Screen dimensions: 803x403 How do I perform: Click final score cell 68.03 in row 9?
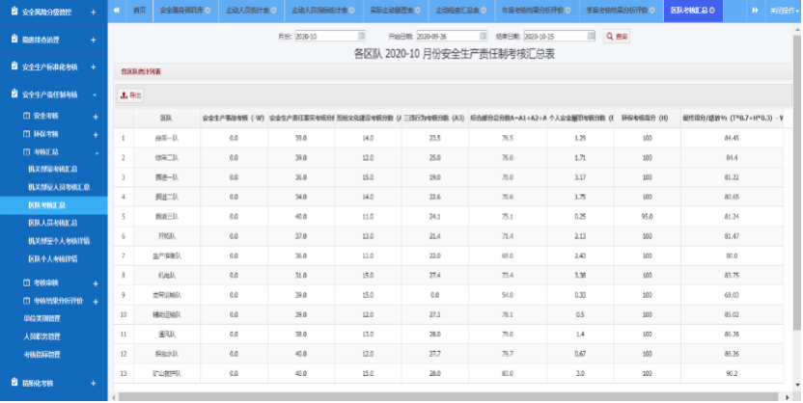732,295
